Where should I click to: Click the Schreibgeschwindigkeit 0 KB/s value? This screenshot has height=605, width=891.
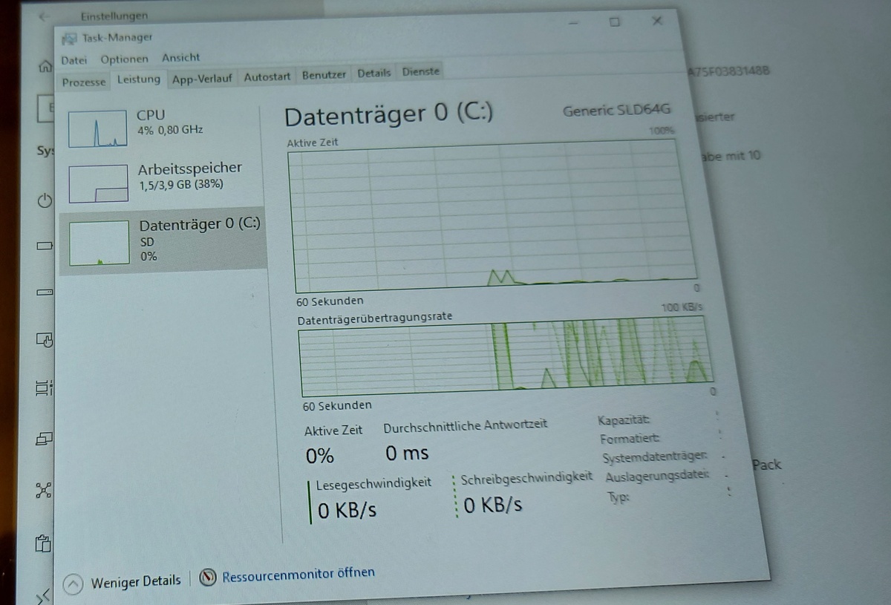pyautogui.click(x=493, y=506)
